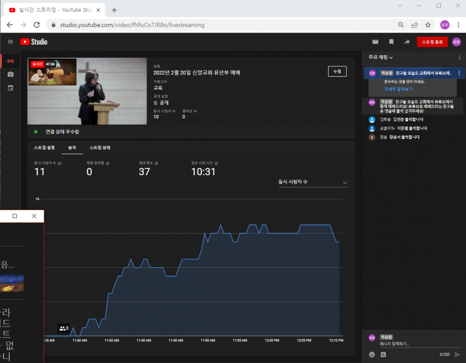Screen dimensions: 466x363
Task: Open the Manage calendar icon in sidebar
Action: (10, 88)
